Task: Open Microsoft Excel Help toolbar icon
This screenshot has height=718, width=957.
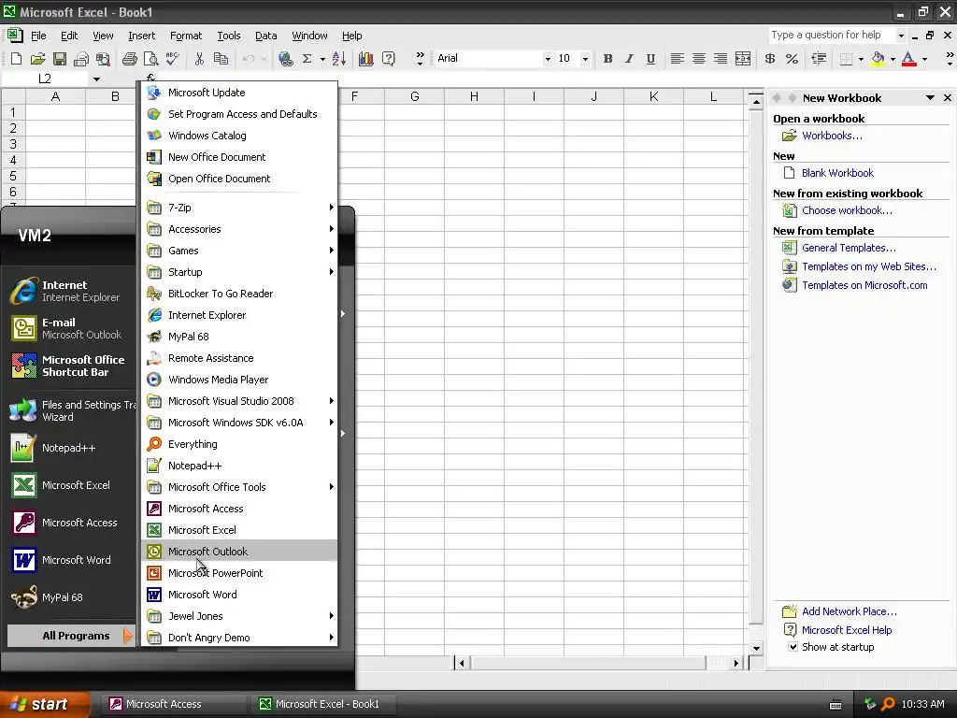Action: click(388, 59)
